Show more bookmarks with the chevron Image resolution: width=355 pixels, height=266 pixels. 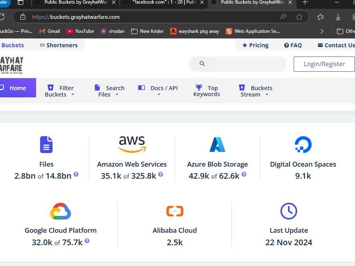click(322, 31)
